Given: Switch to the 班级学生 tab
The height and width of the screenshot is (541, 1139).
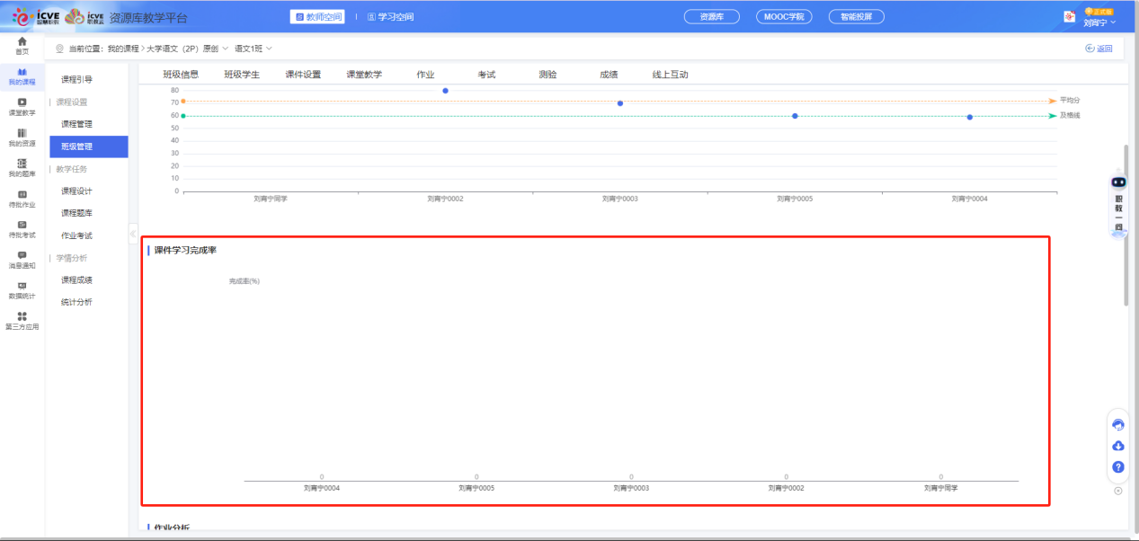Looking at the screenshot, I should click(x=242, y=75).
